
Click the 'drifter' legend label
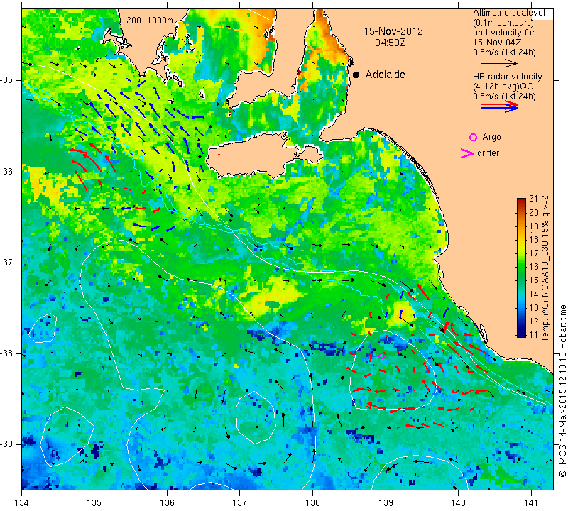[488, 153]
